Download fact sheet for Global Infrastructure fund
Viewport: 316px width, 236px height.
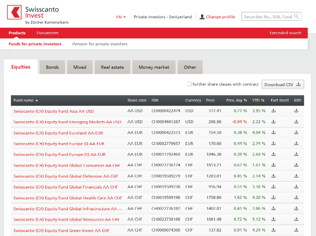(x=273, y=208)
